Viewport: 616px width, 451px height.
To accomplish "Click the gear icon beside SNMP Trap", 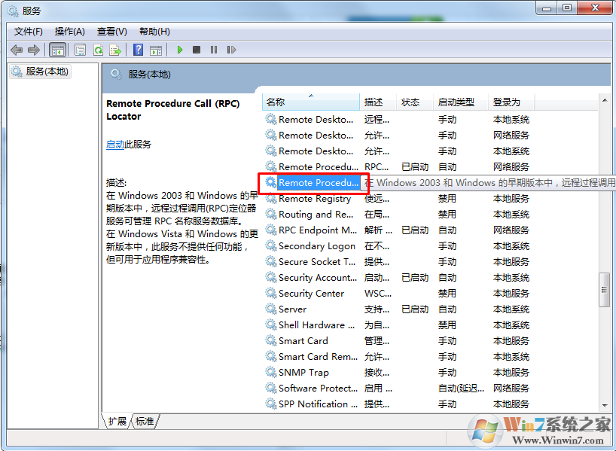I will coord(270,372).
